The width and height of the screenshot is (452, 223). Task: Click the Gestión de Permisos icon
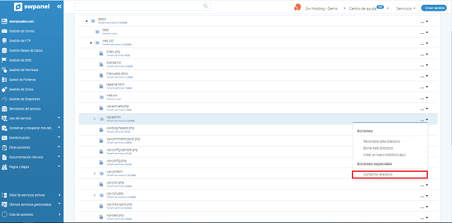point(4,70)
